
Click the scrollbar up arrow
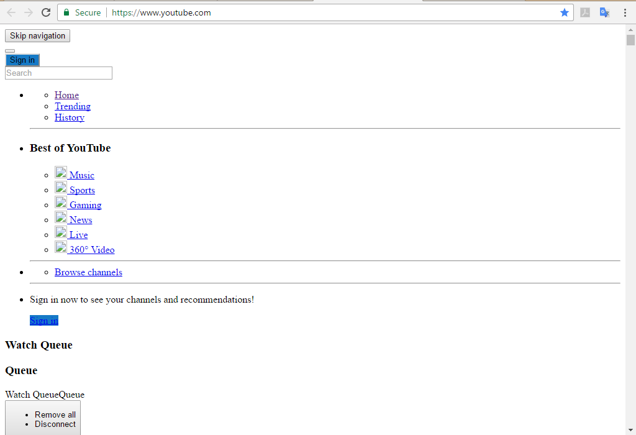point(630,30)
